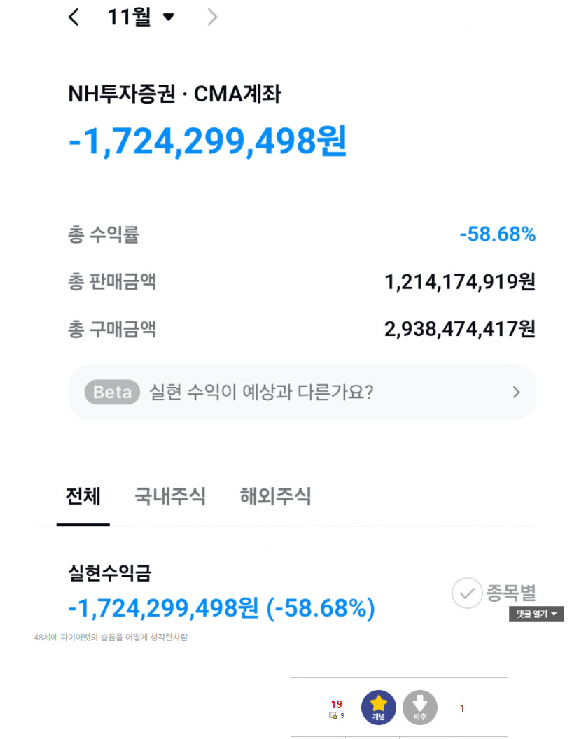
Task: Click the Beta badge
Action: (x=112, y=392)
